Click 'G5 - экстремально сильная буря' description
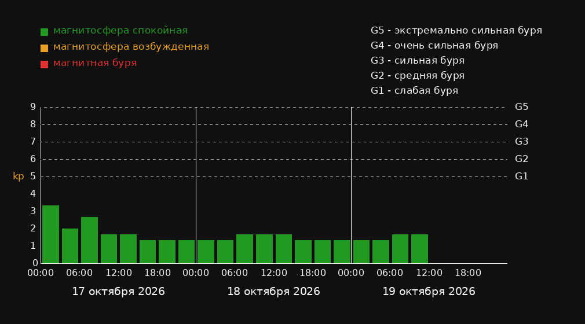 click(456, 31)
